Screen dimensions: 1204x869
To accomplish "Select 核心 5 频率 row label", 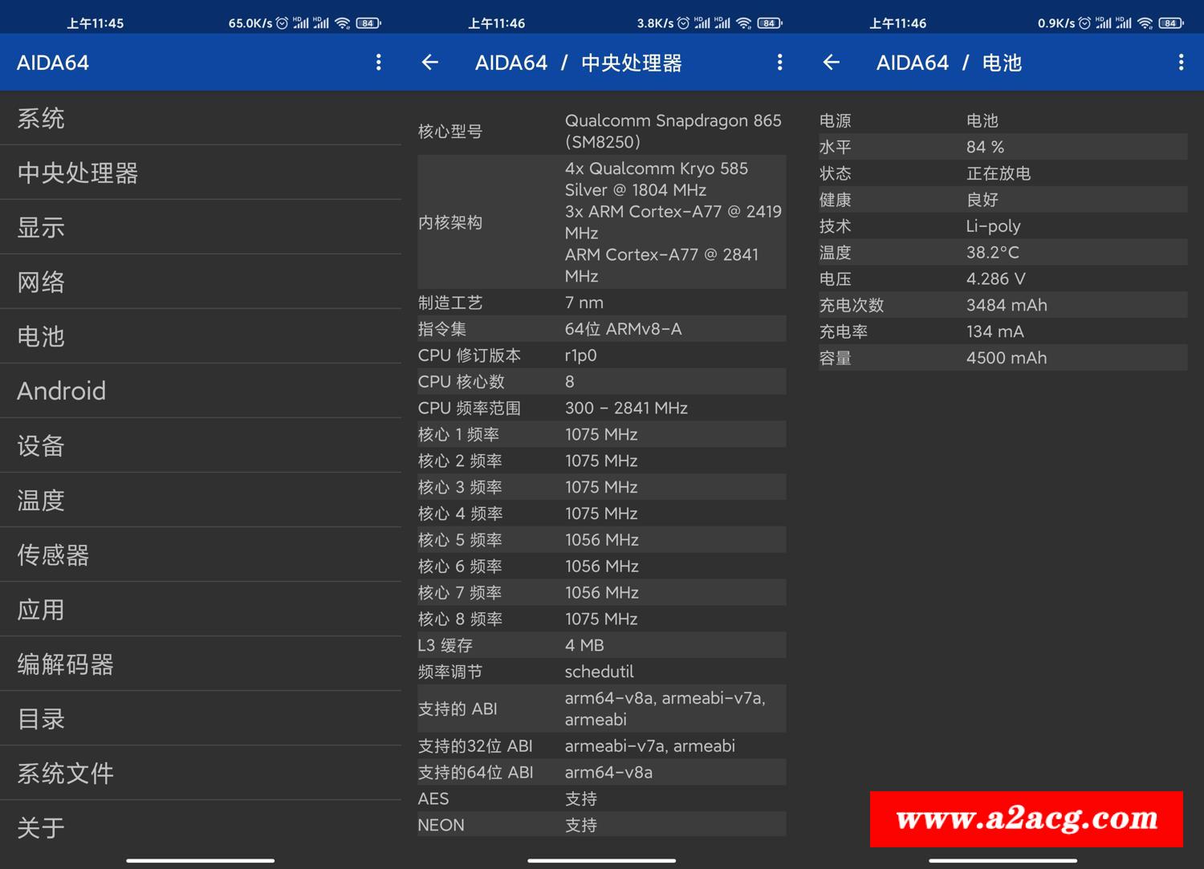I will 460,540.
